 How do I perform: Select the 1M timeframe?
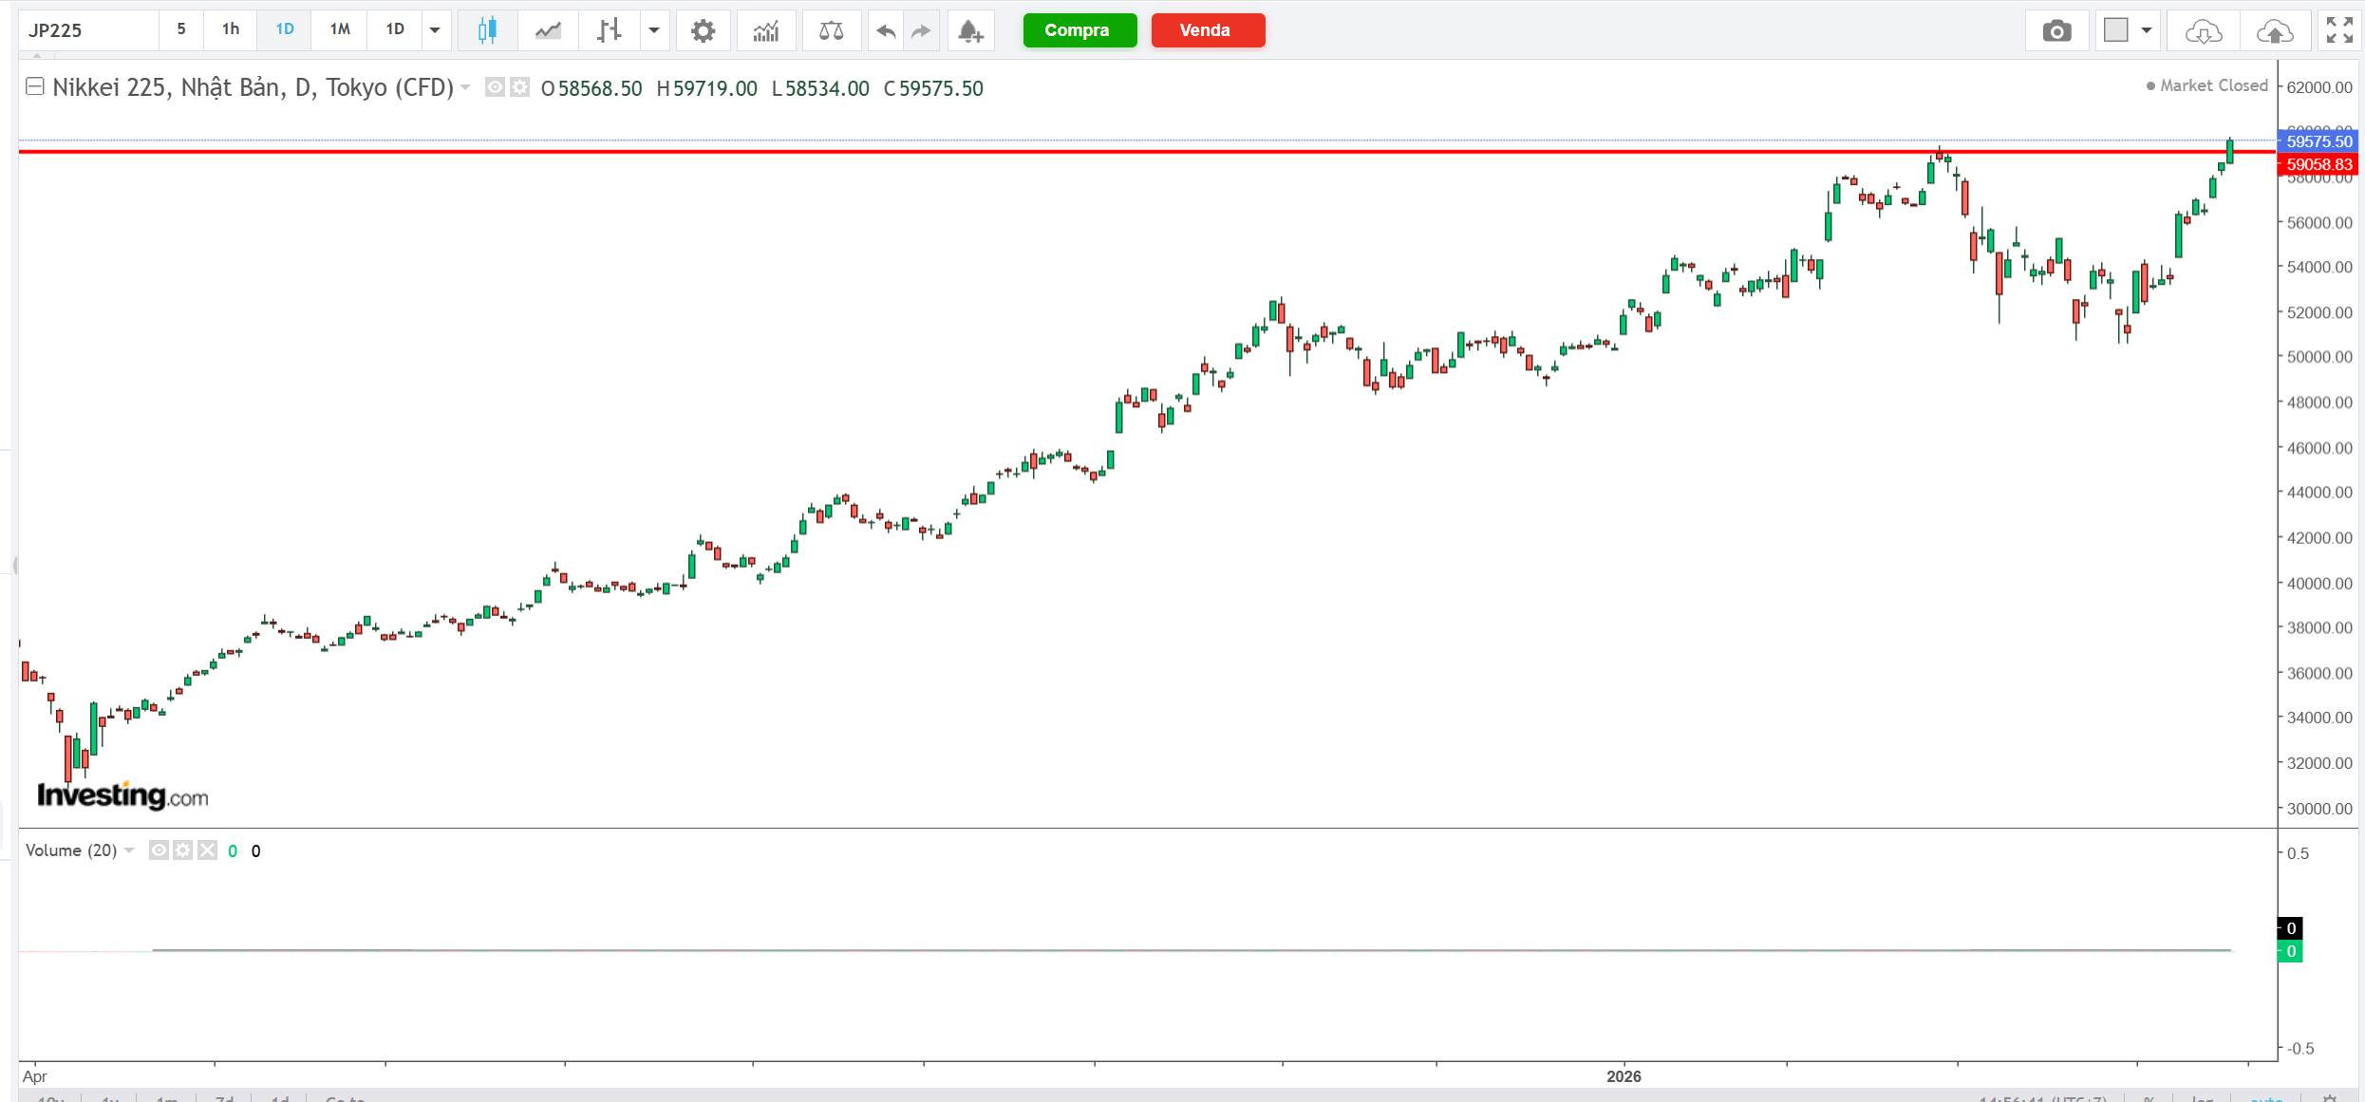point(340,29)
